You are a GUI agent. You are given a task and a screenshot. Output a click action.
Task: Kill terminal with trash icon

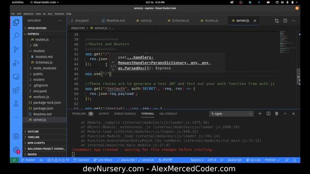click(277, 114)
